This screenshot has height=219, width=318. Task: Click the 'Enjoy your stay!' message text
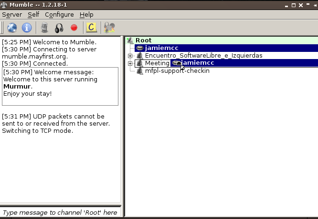28,94
